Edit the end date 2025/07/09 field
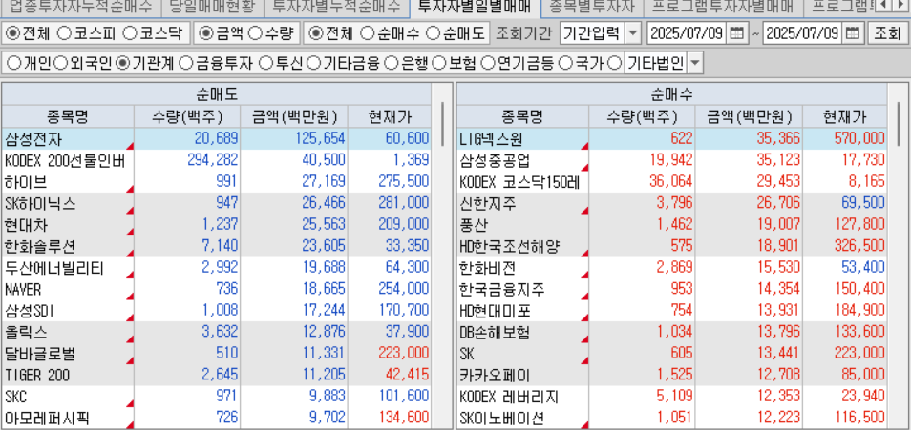The width and height of the screenshot is (911, 430). point(803,33)
